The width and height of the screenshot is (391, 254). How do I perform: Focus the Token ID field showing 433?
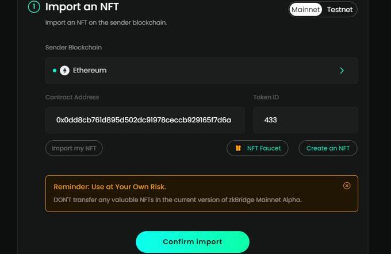coord(305,120)
